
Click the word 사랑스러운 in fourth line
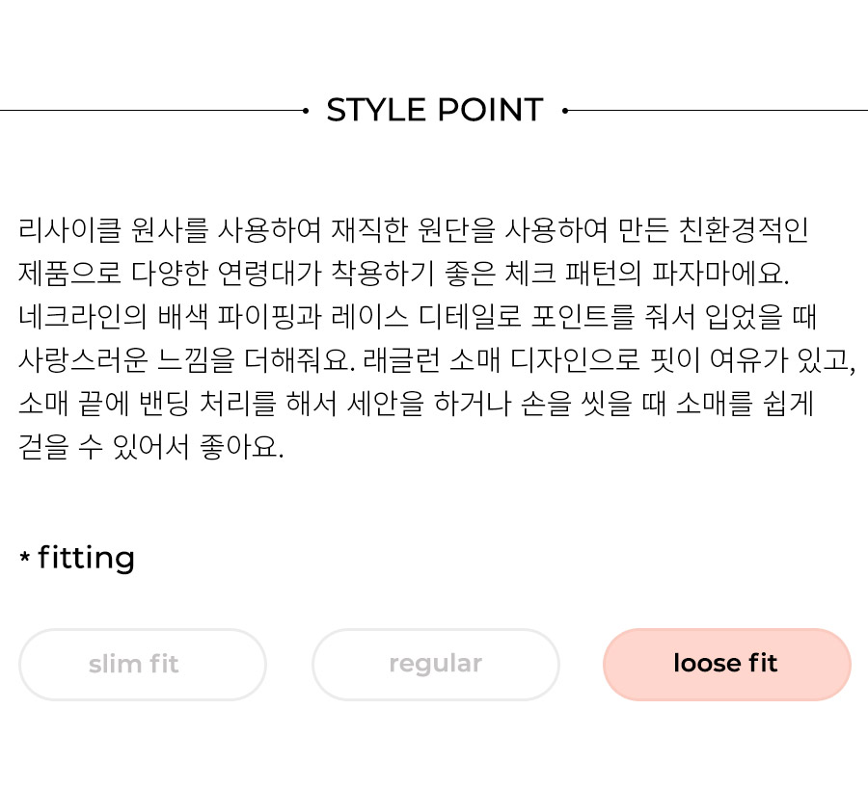pyautogui.click(x=83, y=360)
